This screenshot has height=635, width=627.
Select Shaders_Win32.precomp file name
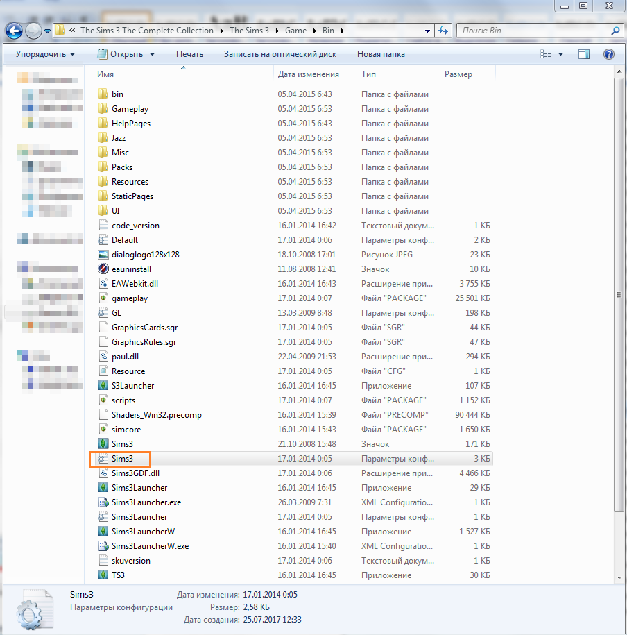156,415
